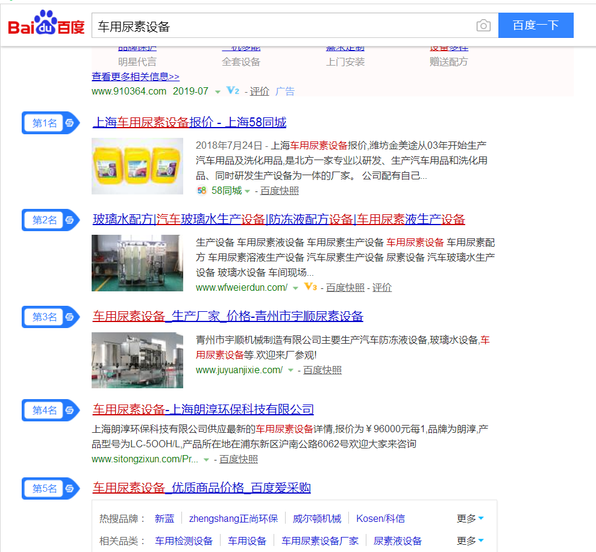The width and height of the screenshot is (596, 552).
Task: Expand dropdown arrow next to 58同城
Action: (248, 191)
